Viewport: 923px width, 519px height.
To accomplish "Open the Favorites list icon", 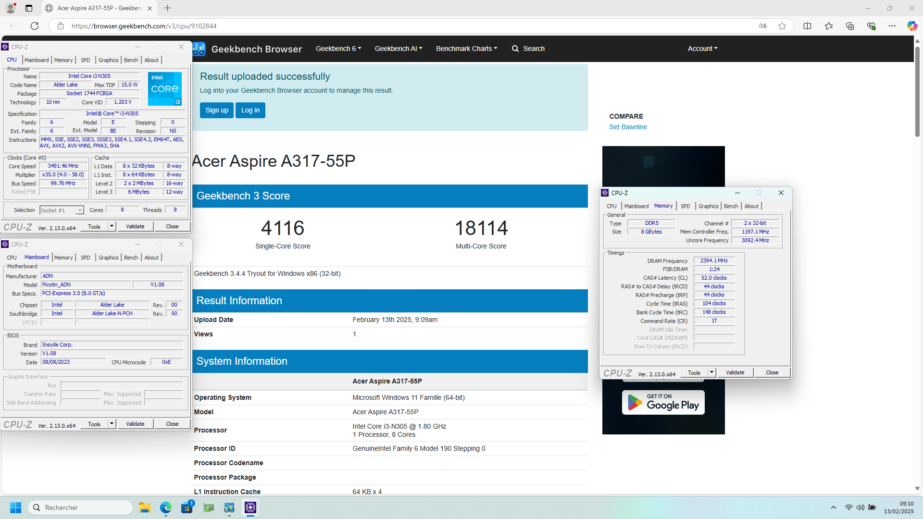I will click(x=829, y=26).
